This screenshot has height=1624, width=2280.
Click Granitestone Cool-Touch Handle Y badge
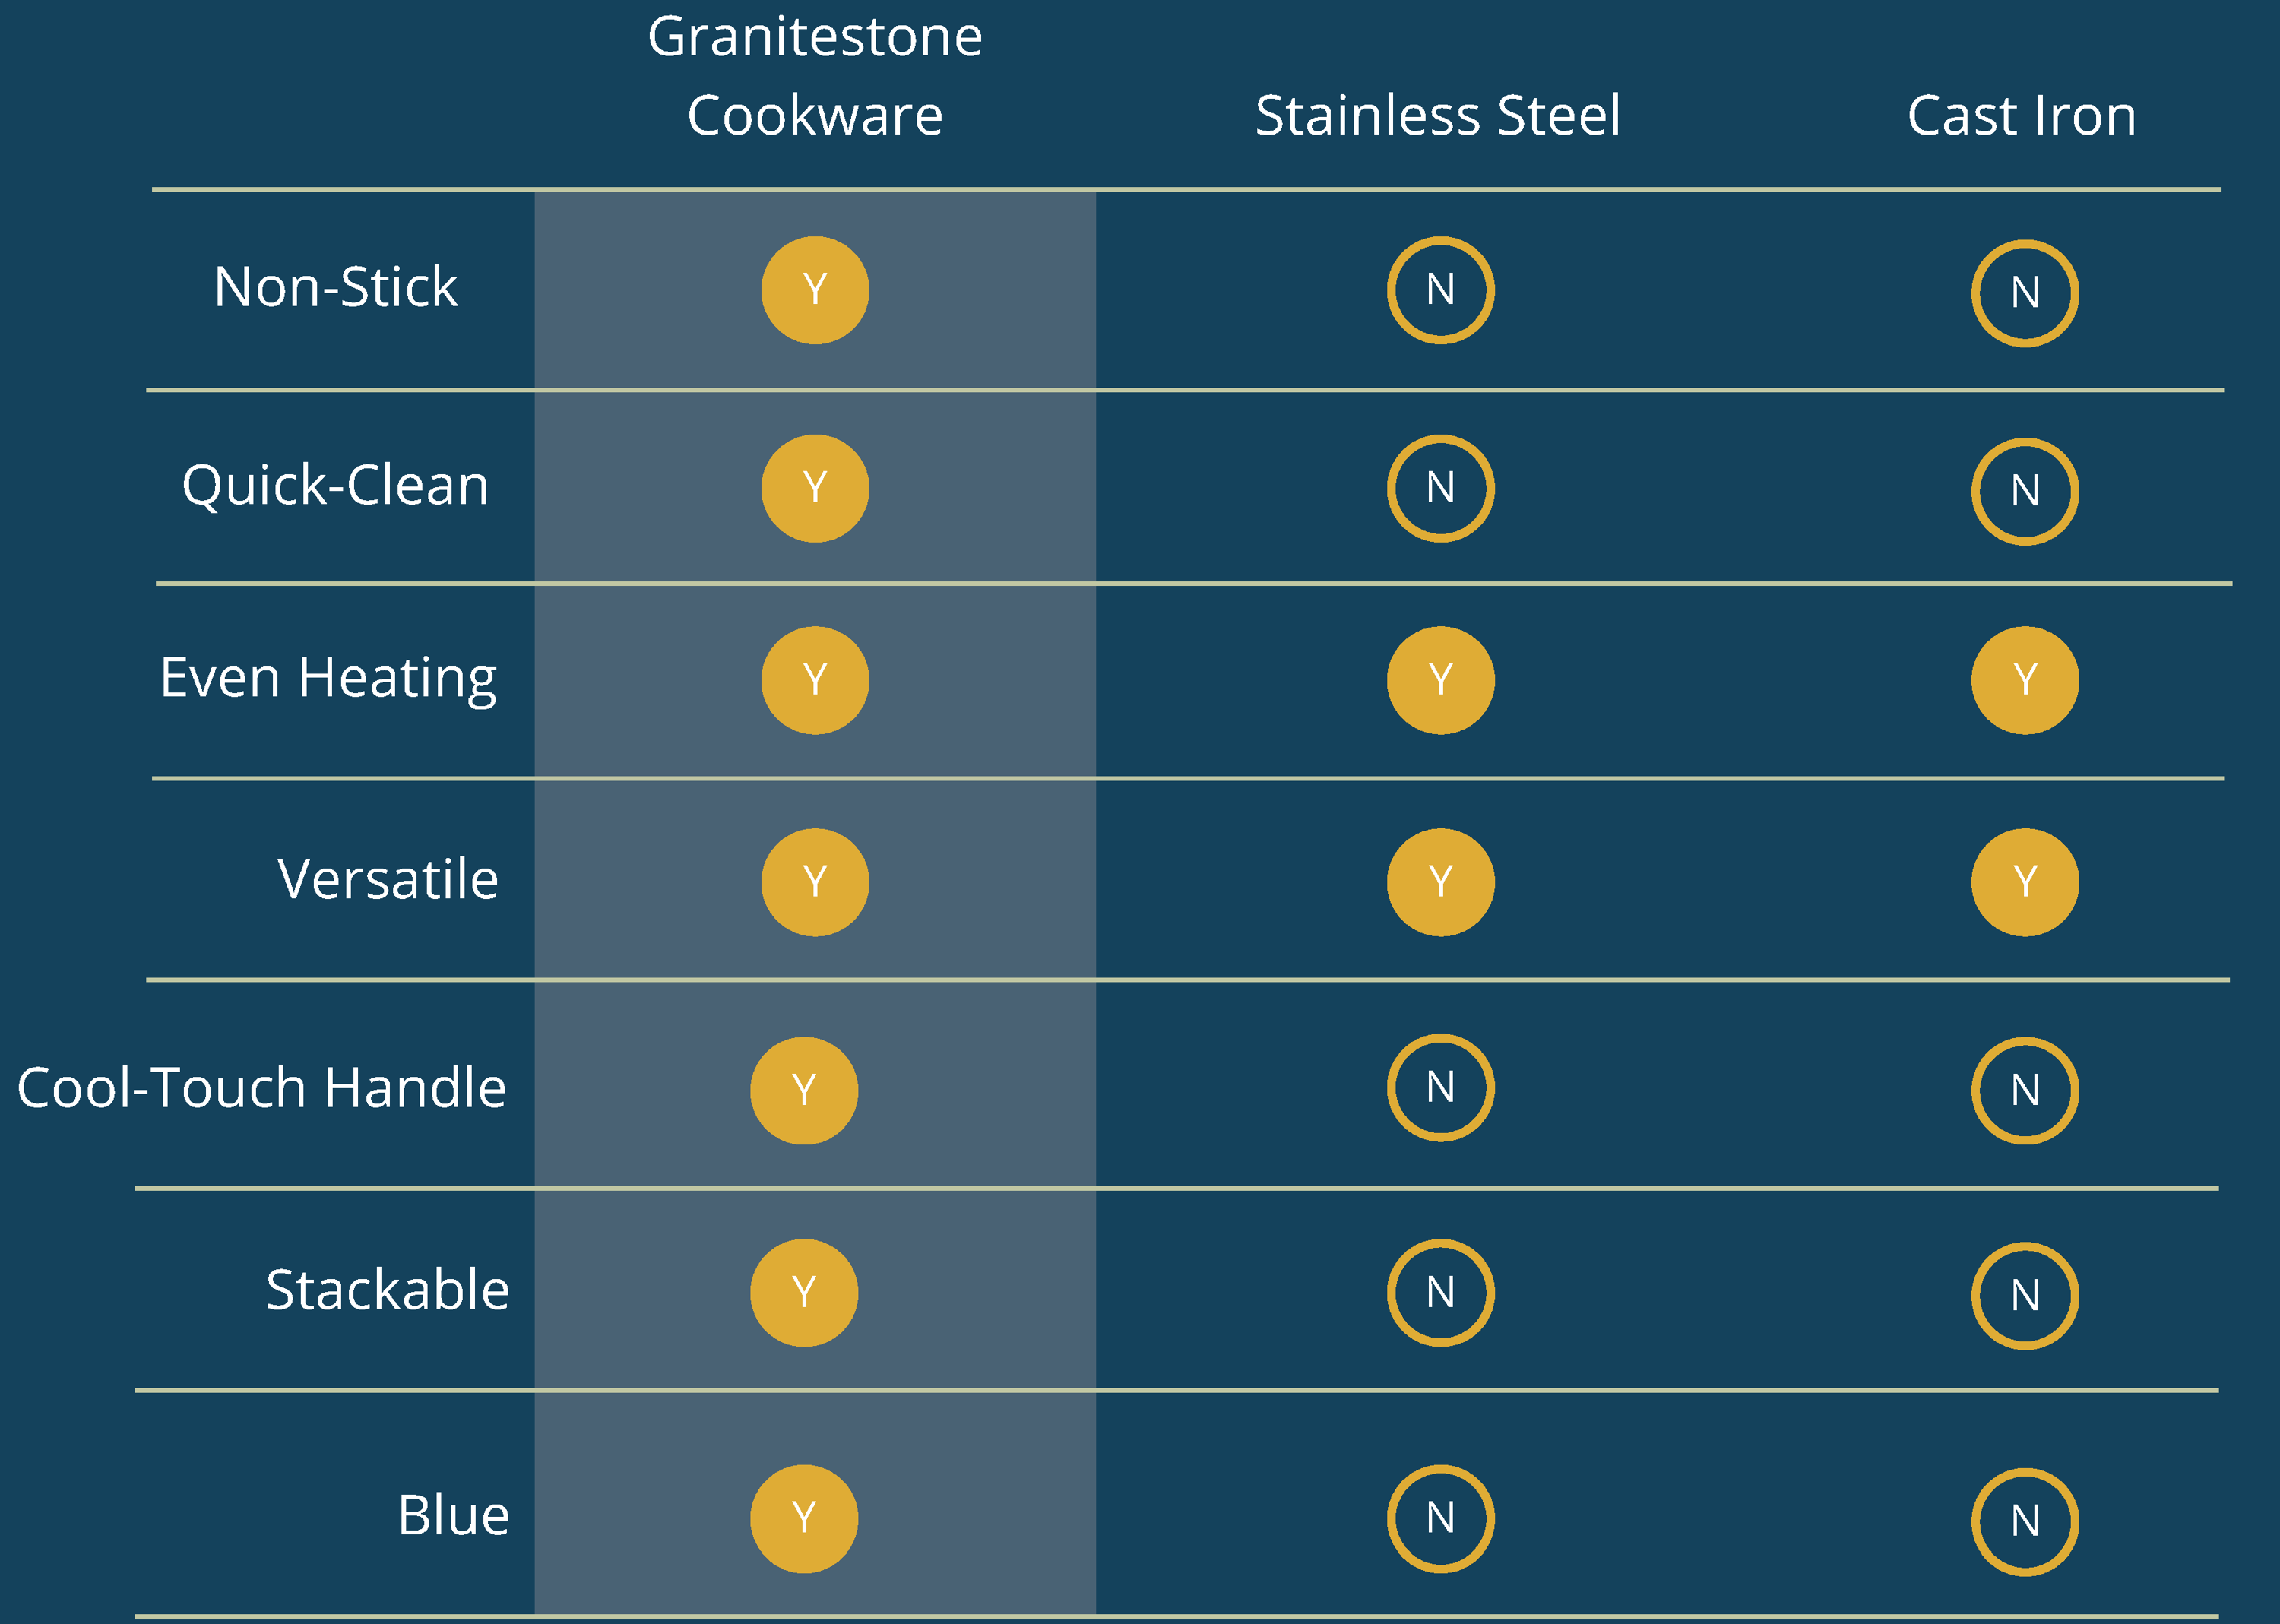[804, 1090]
